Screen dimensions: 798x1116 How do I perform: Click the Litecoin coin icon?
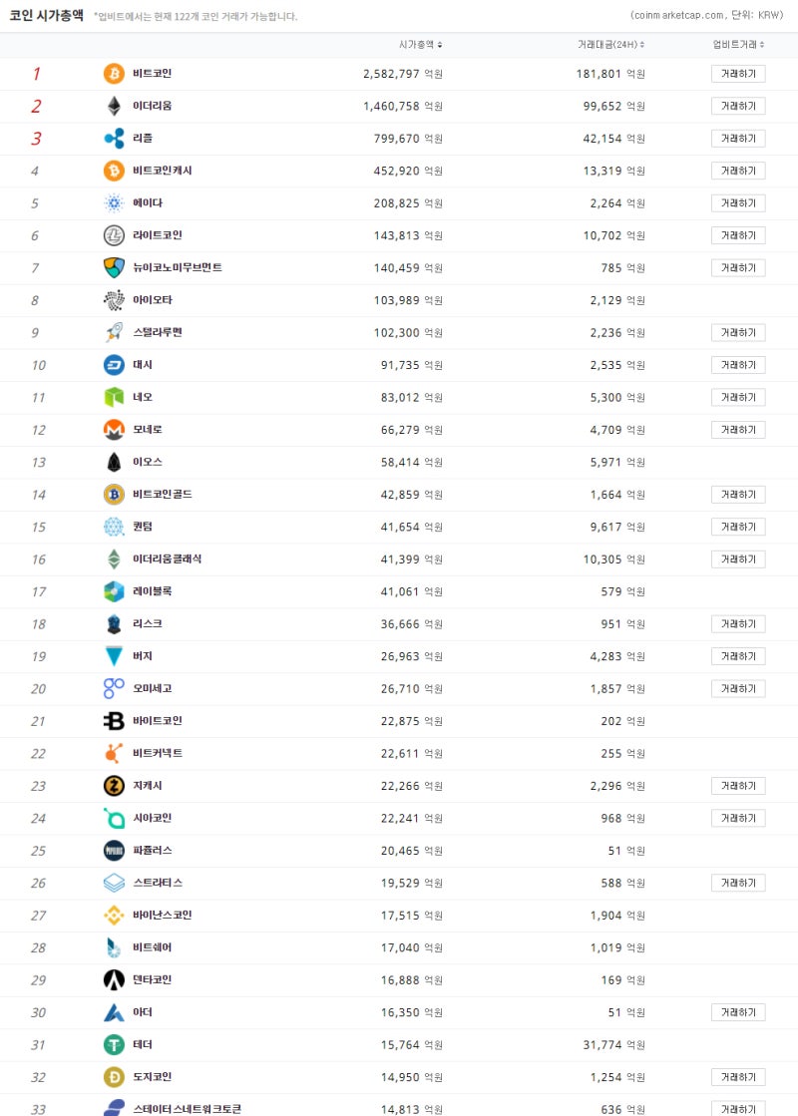(115, 235)
